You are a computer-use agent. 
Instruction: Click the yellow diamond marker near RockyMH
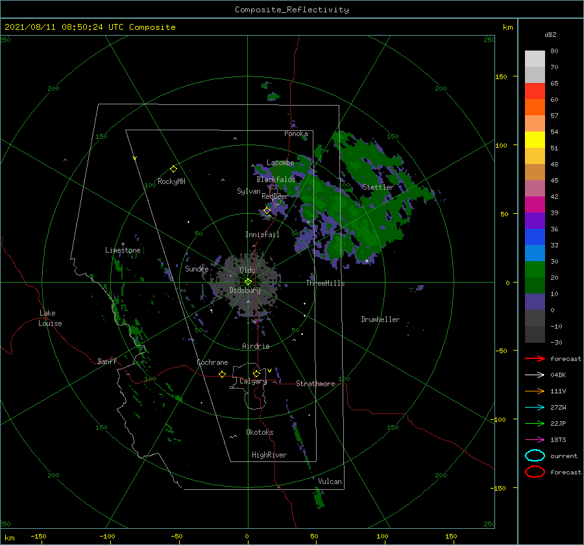(x=173, y=169)
